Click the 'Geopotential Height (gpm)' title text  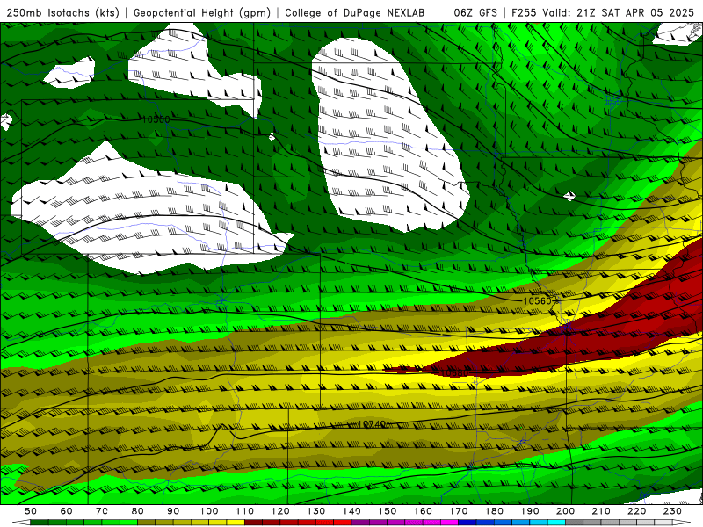(x=202, y=12)
